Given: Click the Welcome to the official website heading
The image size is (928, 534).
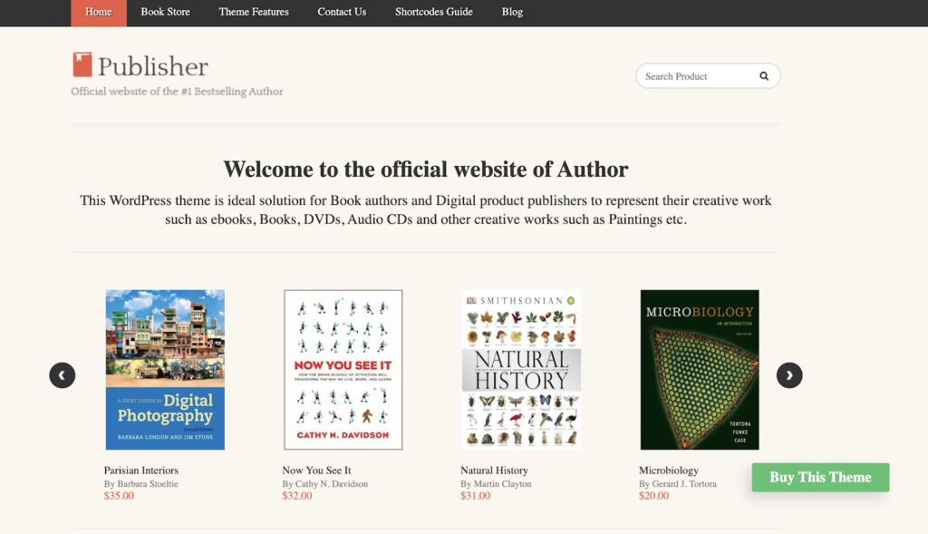Looking at the screenshot, I should click(x=426, y=170).
